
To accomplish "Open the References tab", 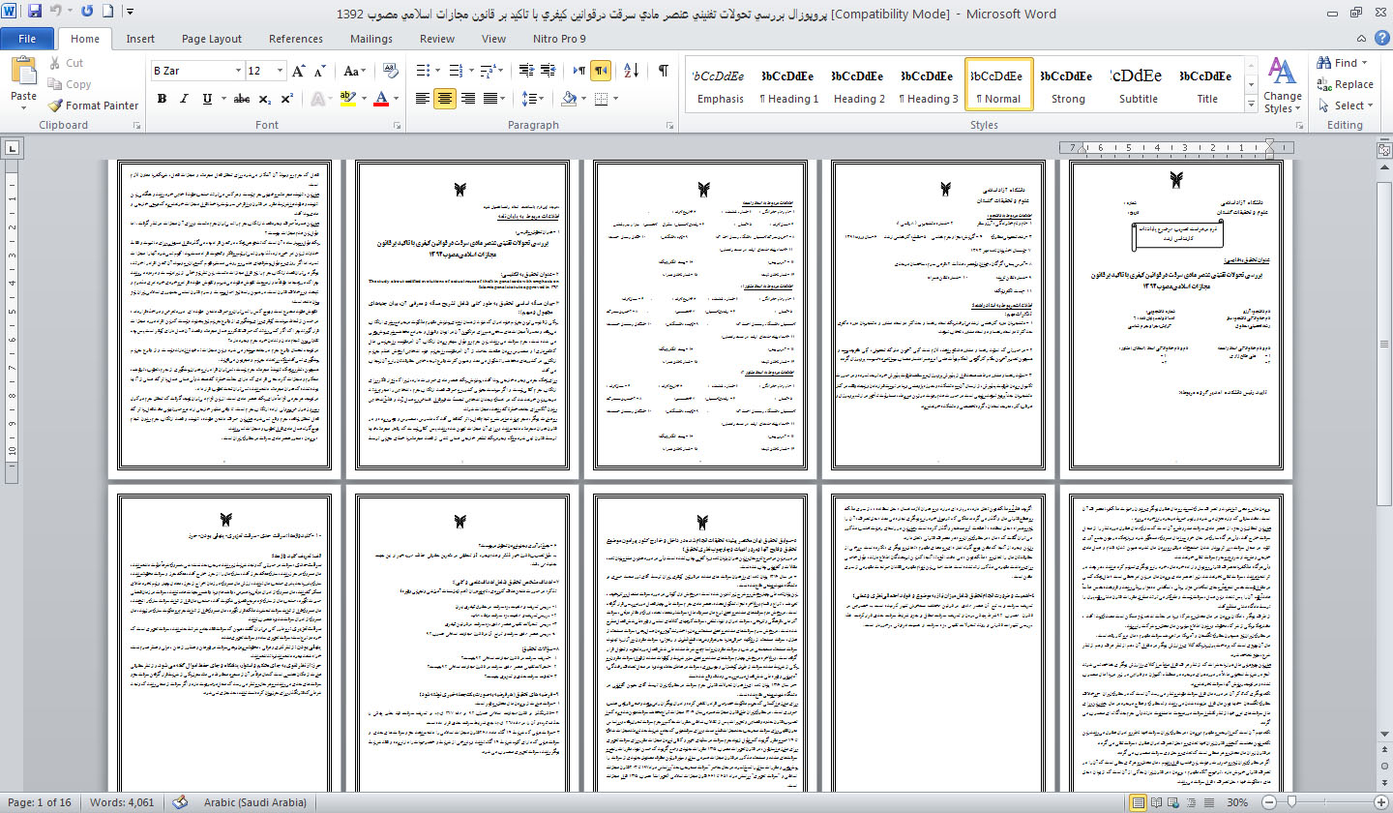I will 296,39.
